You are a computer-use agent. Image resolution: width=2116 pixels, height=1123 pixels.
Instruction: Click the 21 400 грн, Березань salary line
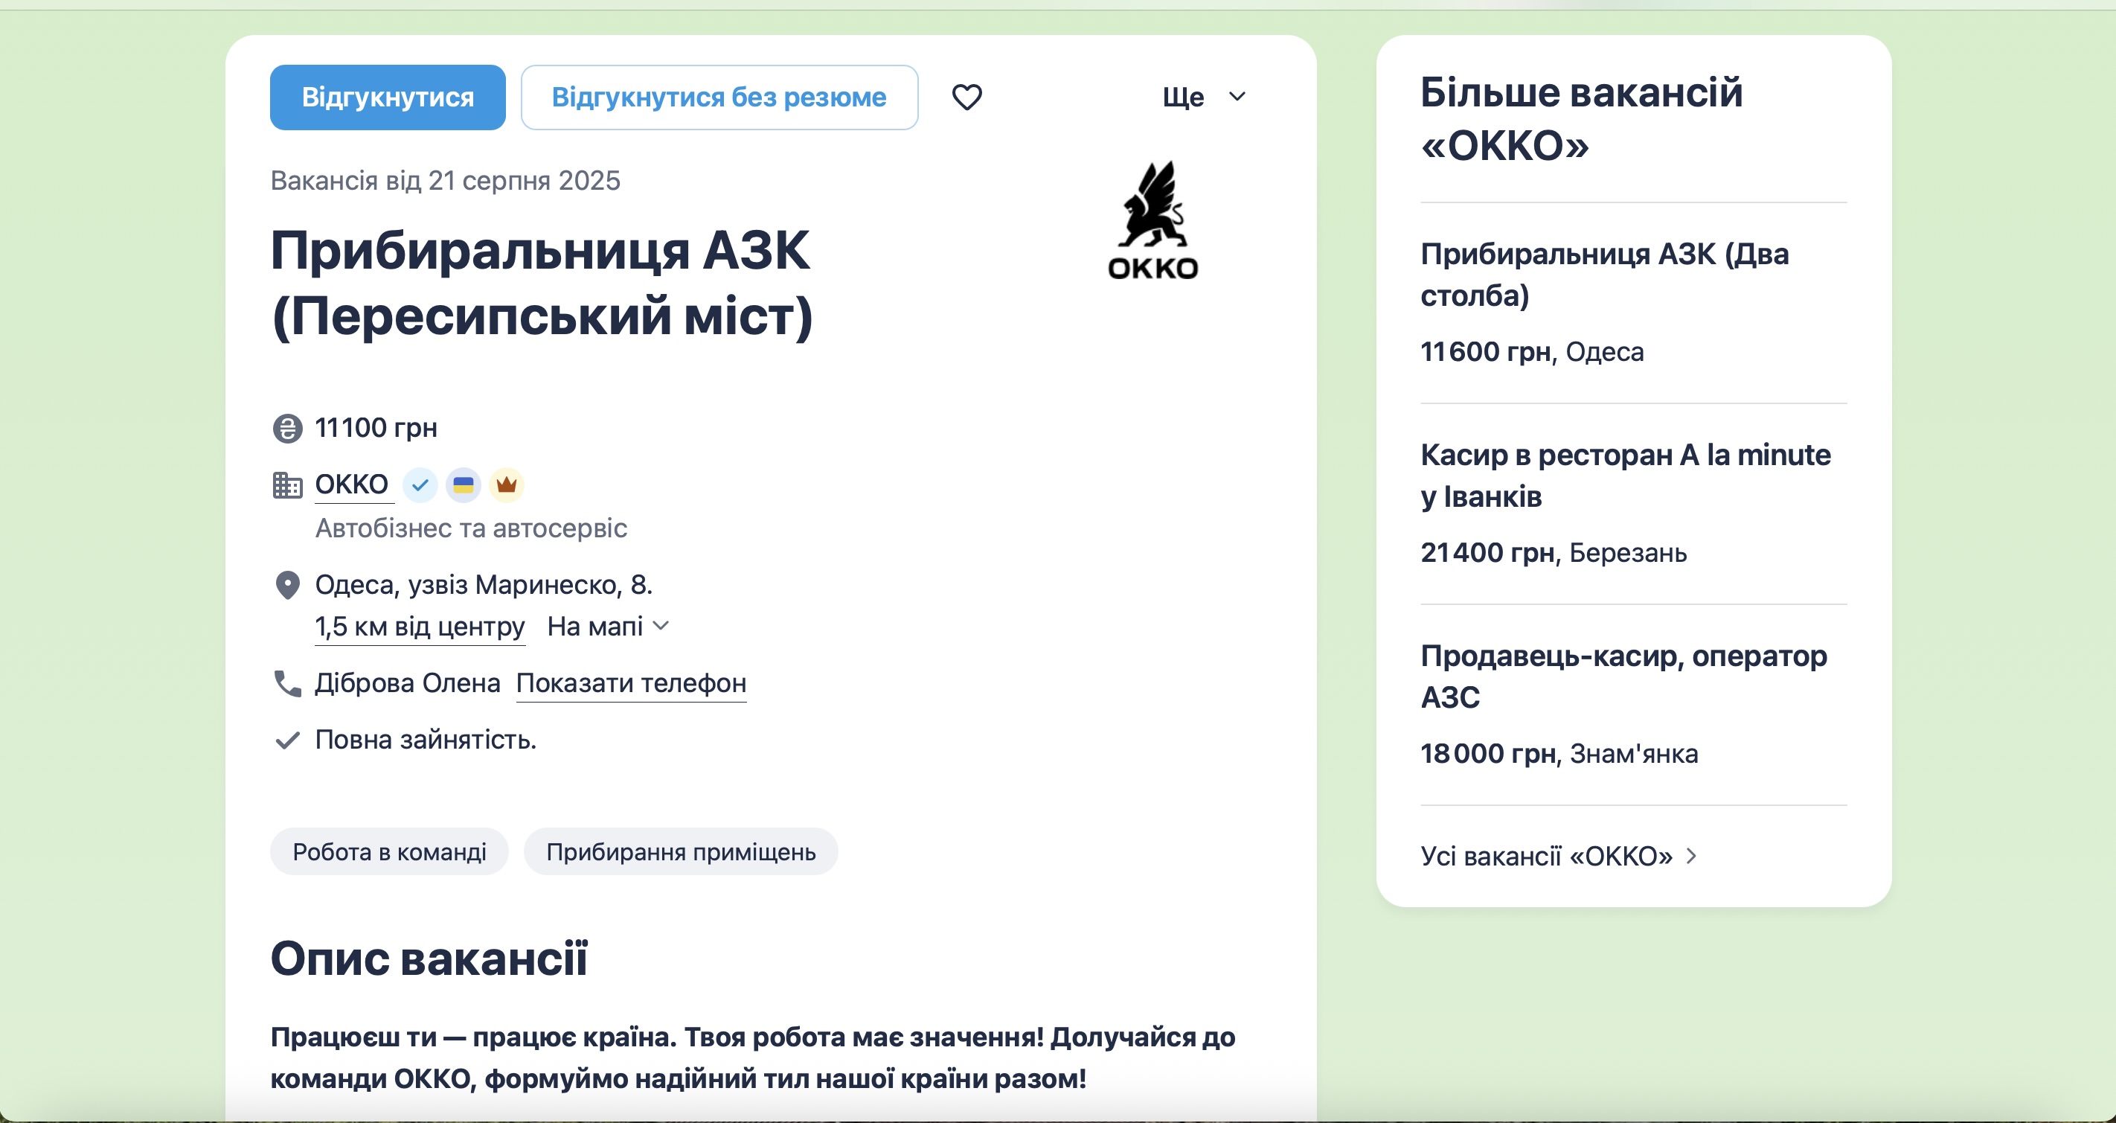pyautogui.click(x=1554, y=553)
